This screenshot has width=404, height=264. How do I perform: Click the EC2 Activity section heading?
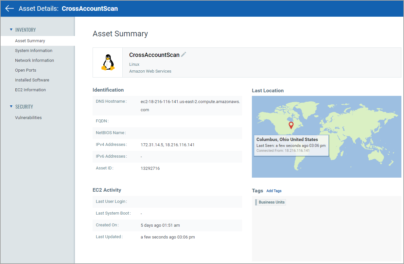click(107, 190)
